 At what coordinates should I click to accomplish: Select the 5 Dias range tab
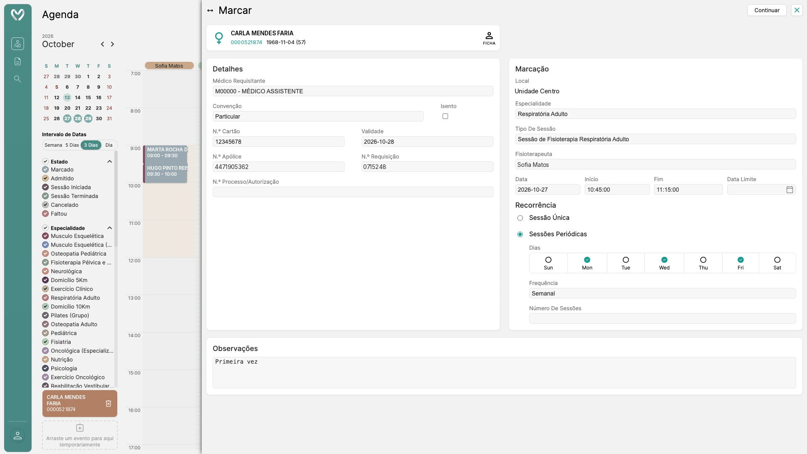72,145
